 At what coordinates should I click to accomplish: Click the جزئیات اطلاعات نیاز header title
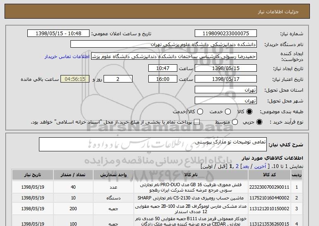click(x=278, y=12)
